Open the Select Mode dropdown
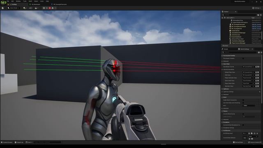263x148 pixels. click(14, 8)
